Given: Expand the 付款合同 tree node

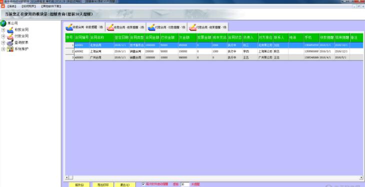Looking at the screenshot, I should point(3,36).
